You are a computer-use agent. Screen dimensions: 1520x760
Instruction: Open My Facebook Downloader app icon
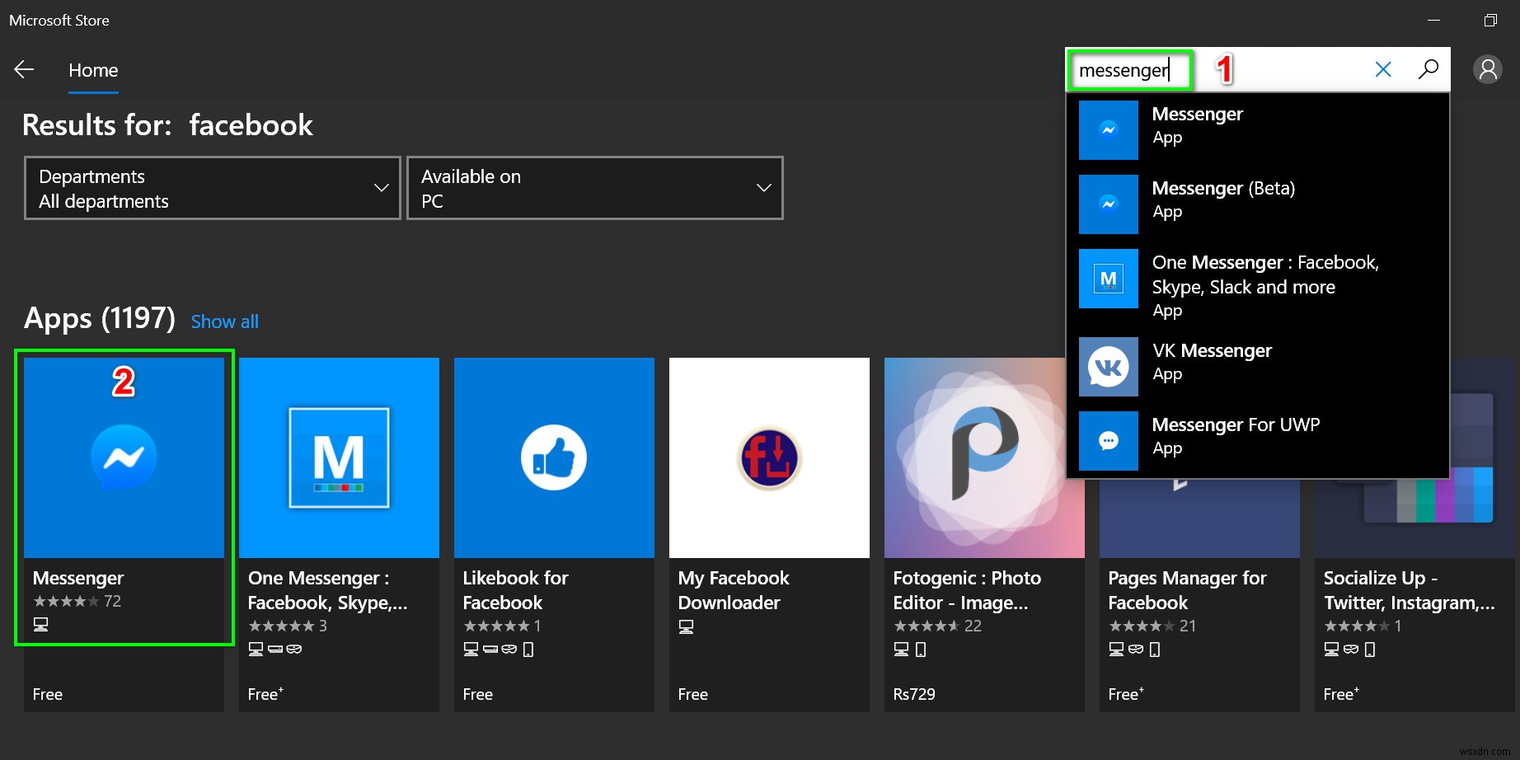coord(769,457)
